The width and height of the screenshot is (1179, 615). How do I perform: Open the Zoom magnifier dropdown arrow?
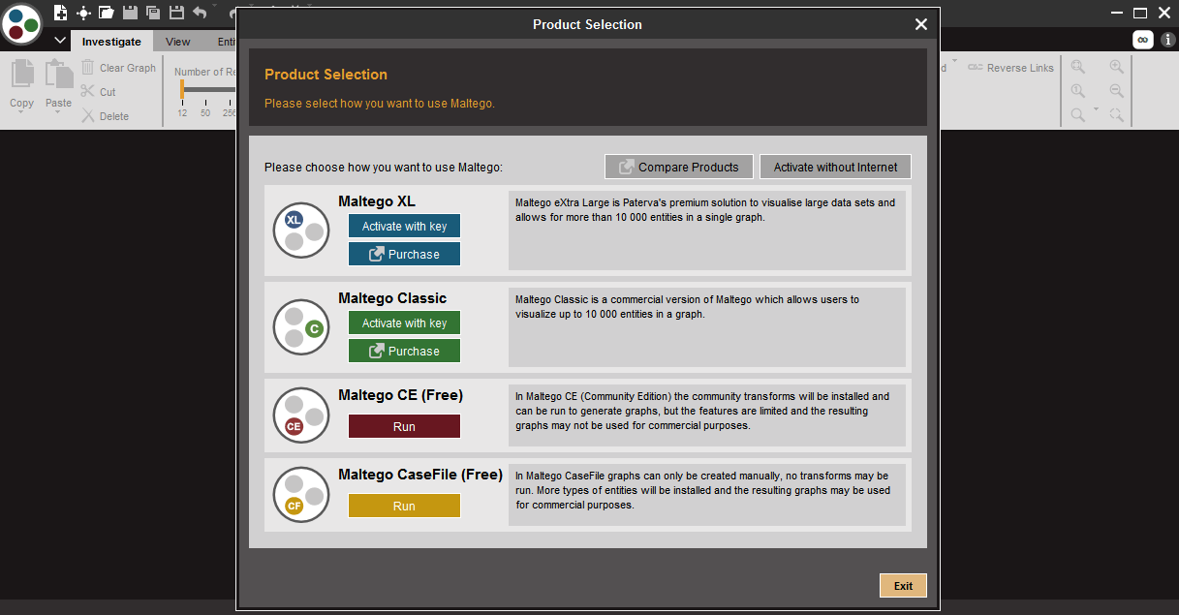(1096, 109)
